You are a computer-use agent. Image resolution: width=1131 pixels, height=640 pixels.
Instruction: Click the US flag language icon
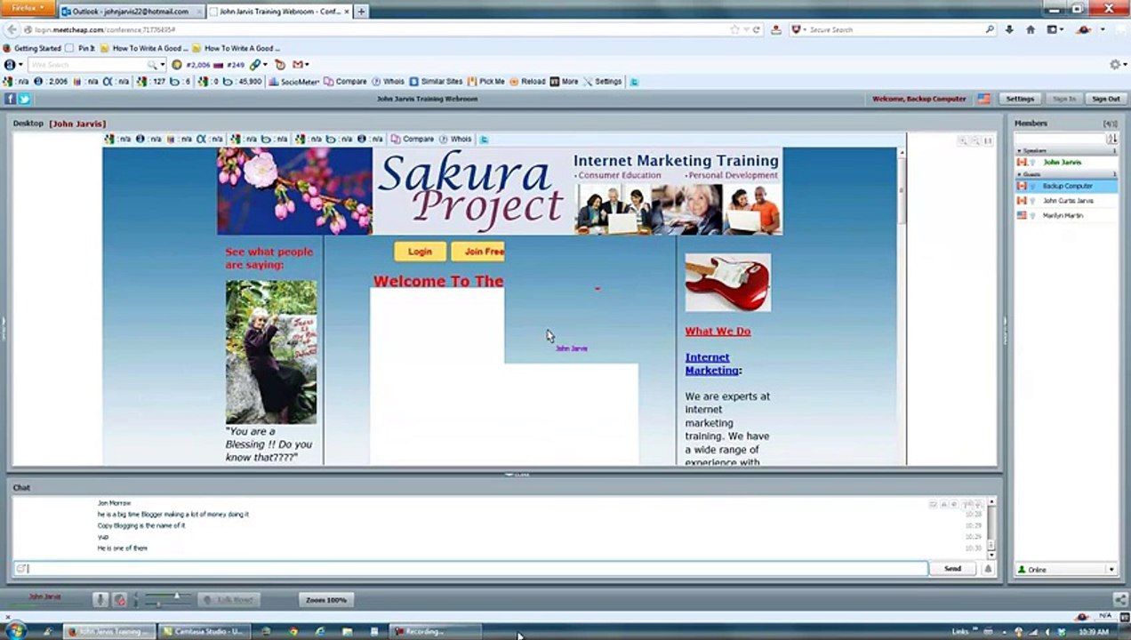983,99
